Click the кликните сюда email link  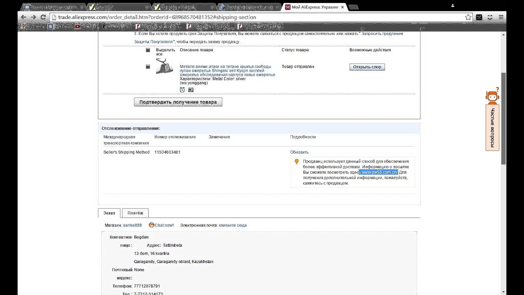pos(233,225)
